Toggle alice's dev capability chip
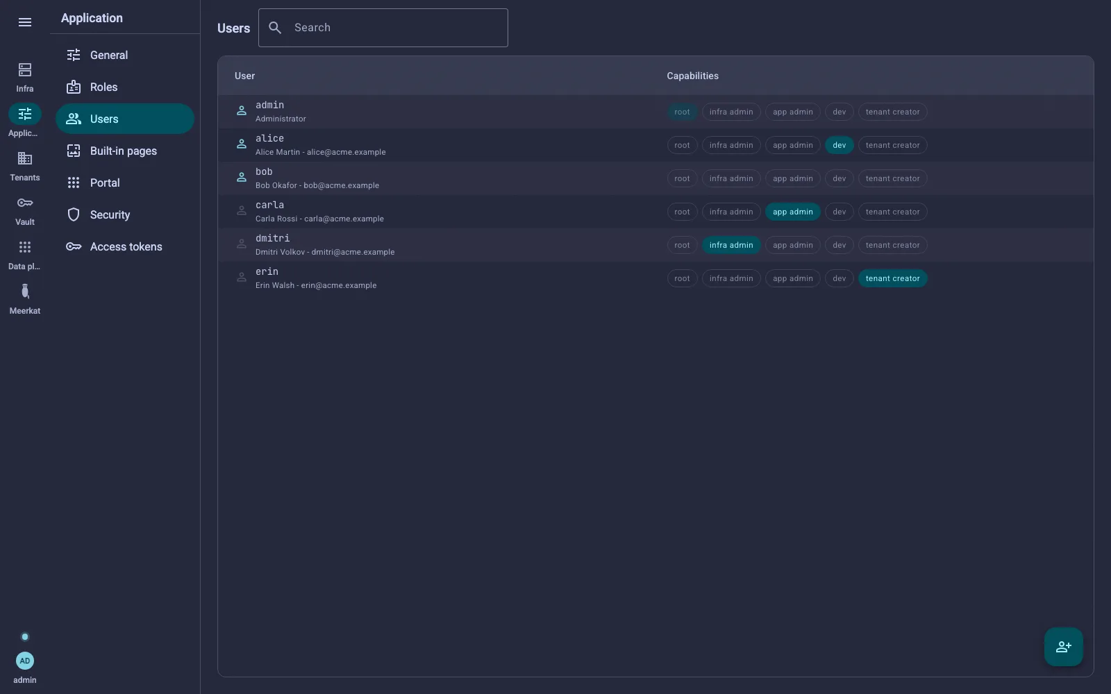Screen dimensions: 1111x694 tap(839, 145)
